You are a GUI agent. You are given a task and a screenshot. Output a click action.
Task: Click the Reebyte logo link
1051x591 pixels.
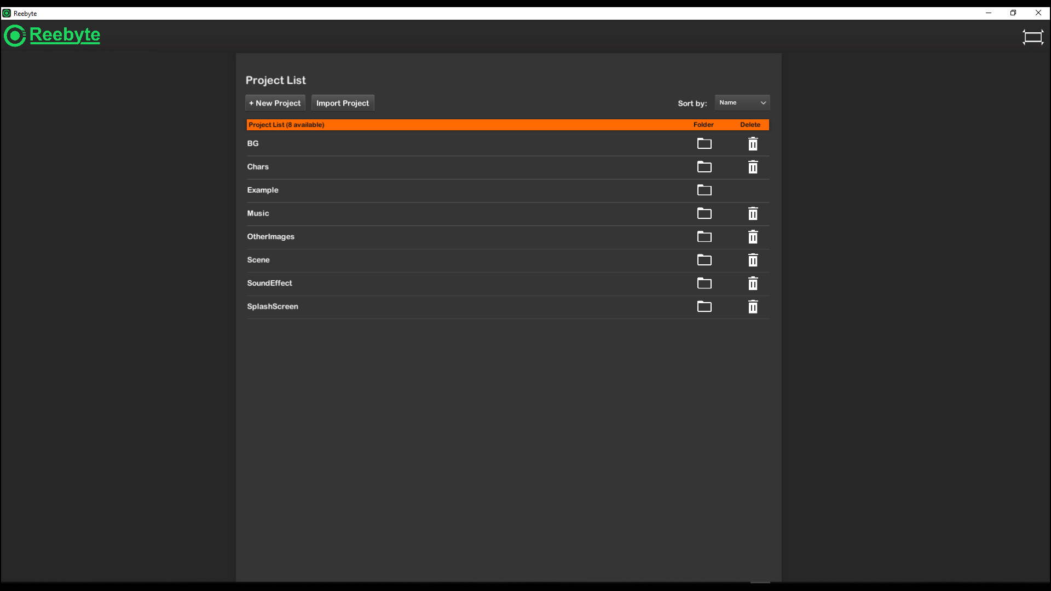[x=52, y=35]
